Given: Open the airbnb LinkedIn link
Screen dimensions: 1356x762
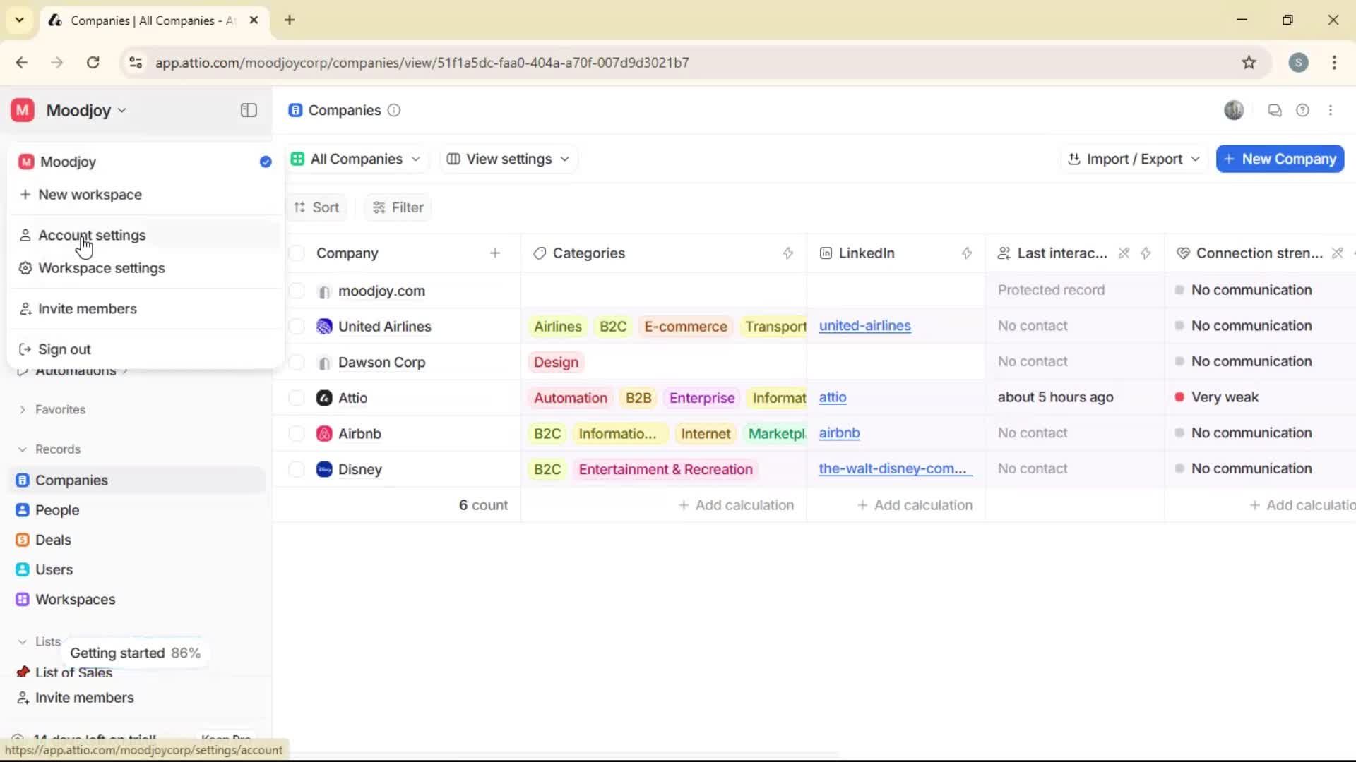Looking at the screenshot, I should point(839,433).
